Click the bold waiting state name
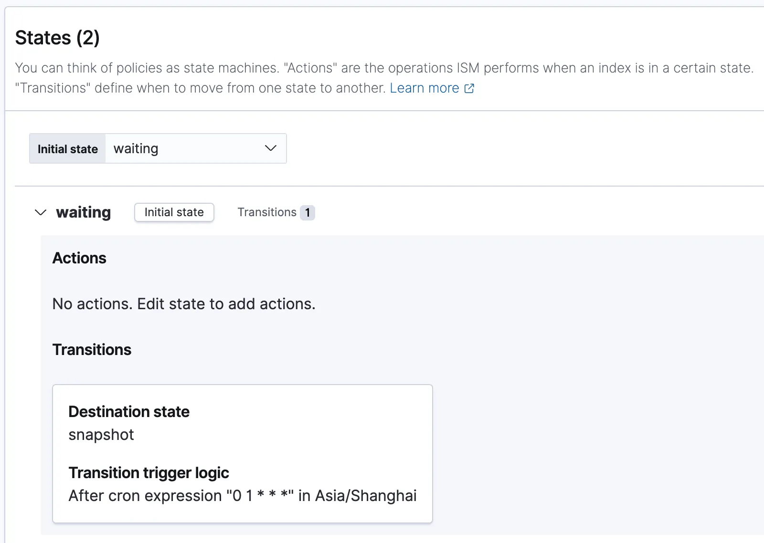764x543 pixels. (x=84, y=212)
